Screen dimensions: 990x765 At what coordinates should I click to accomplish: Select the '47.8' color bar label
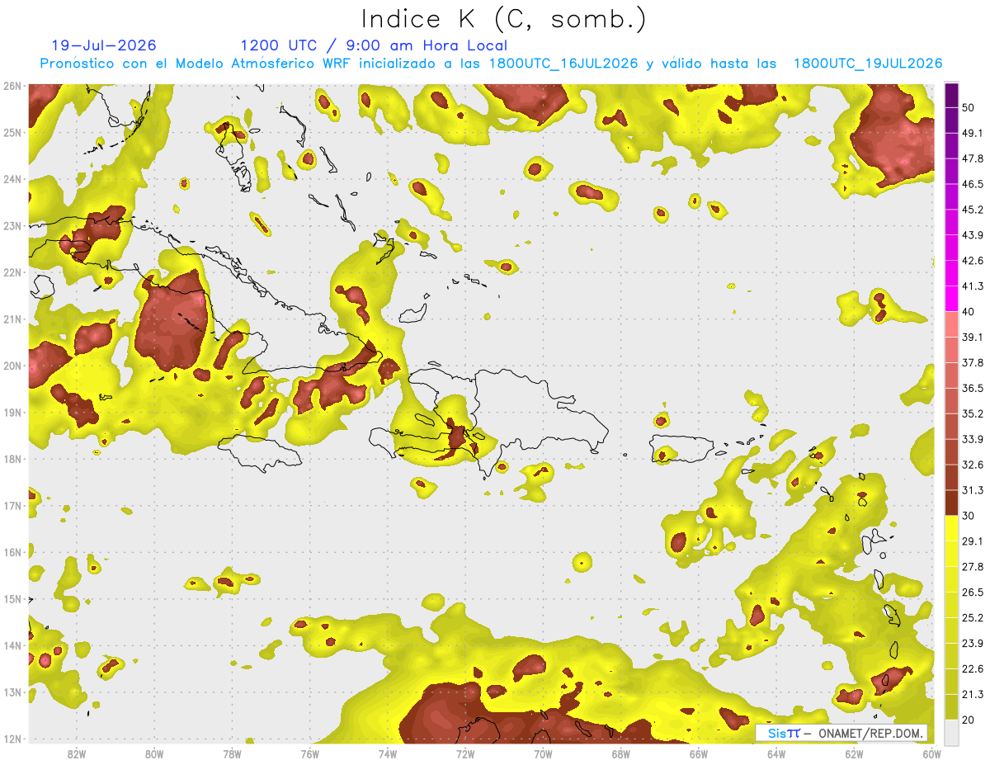click(x=973, y=158)
